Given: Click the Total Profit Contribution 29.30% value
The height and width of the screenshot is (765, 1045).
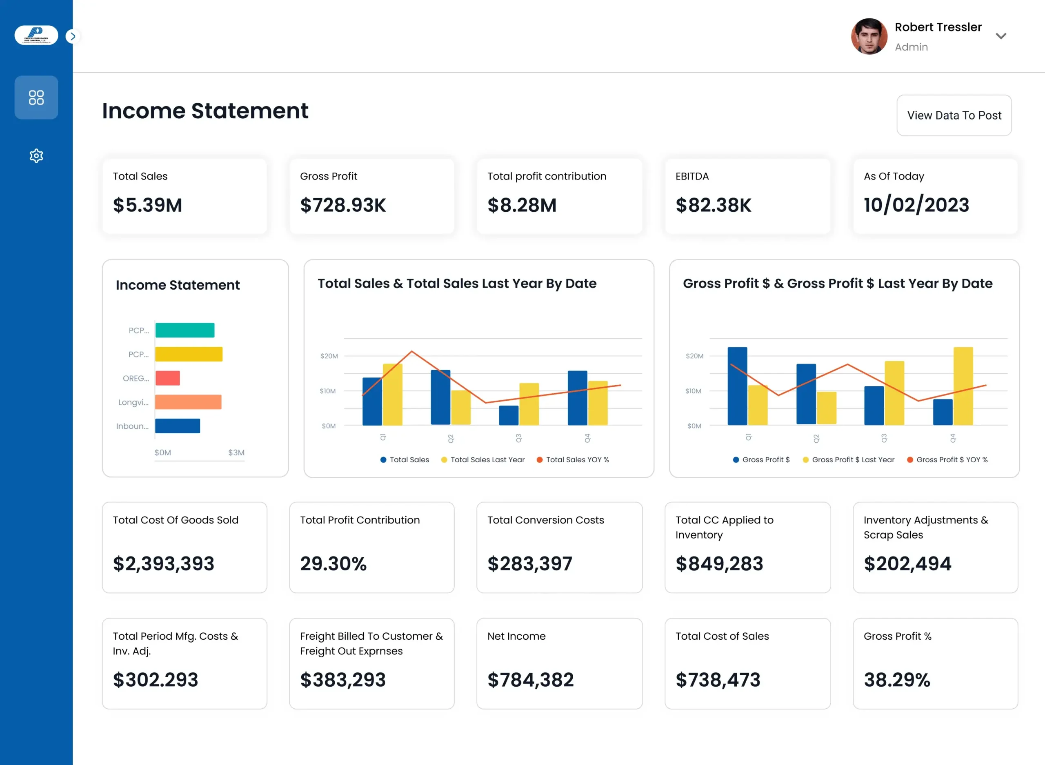Looking at the screenshot, I should (x=333, y=563).
